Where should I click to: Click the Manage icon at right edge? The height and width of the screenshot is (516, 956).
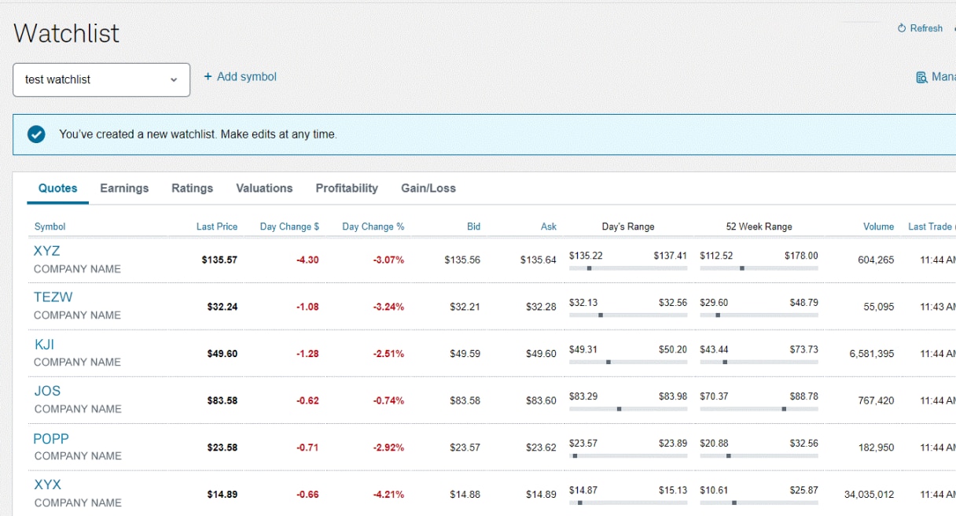pyautogui.click(x=921, y=77)
